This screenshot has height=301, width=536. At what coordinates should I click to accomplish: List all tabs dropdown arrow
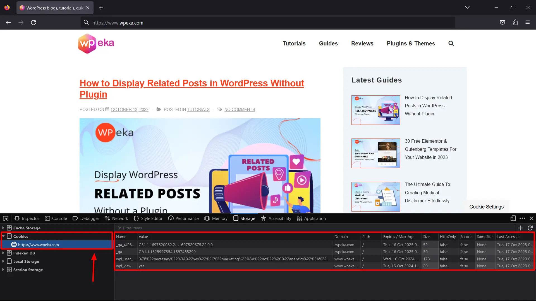tap(467, 8)
